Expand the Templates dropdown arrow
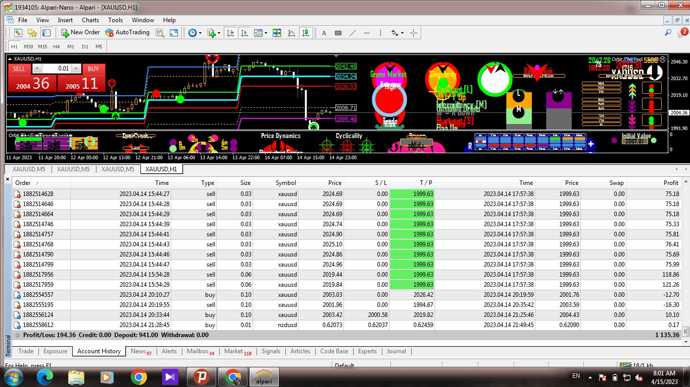Screen dimensions: 690x387 [x=266, y=33]
